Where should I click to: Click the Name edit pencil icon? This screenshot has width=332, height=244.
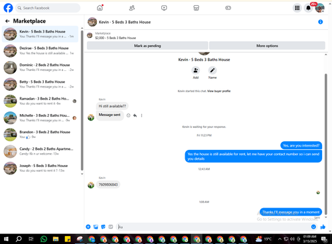pyautogui.click(x=212, y=70)
